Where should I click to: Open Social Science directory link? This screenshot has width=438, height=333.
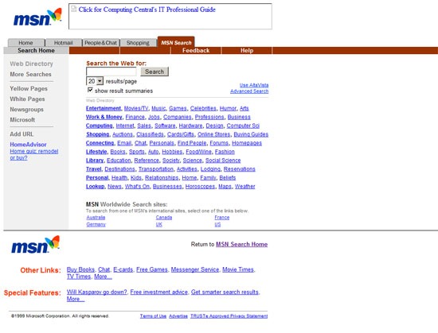[223, 161]
